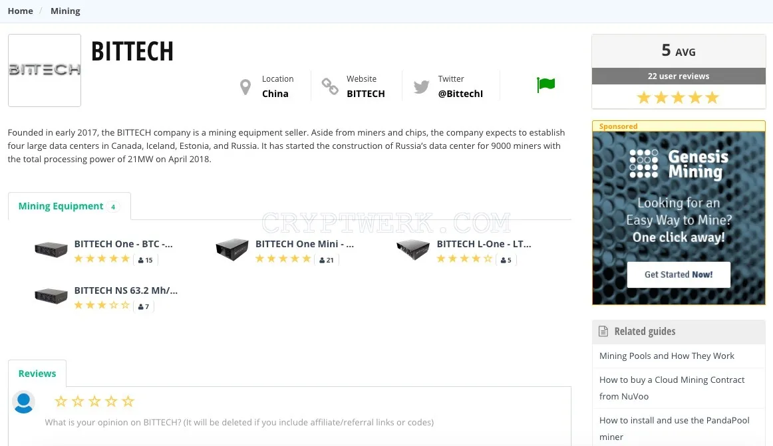Click the website chain link icon

(x=330, y=86)
